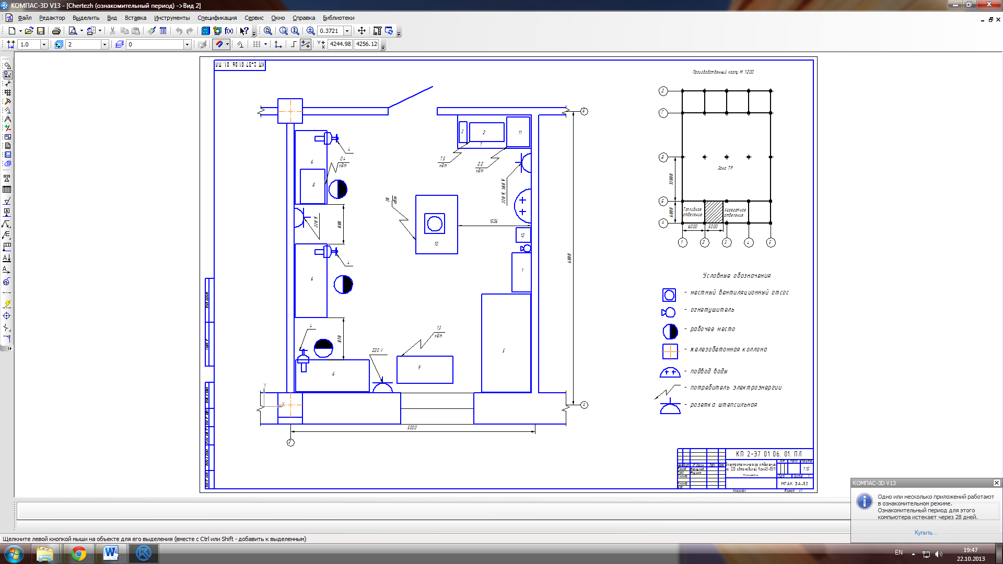Open the Сервис menu
Image resolution: width=1003 pixels, height=564 pixels.
pos(254,18)
